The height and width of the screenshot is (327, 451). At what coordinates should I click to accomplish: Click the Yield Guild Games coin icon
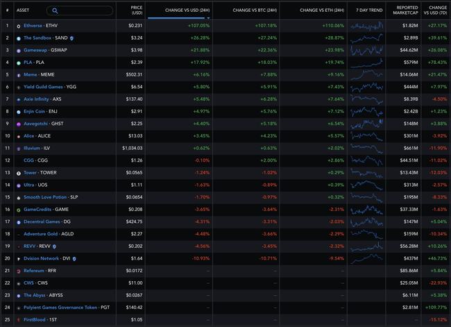pos(19,87)
